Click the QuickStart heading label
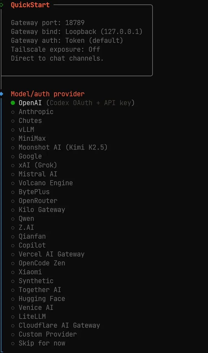Viewport: 208px width, 353px height. pos(31,5)
